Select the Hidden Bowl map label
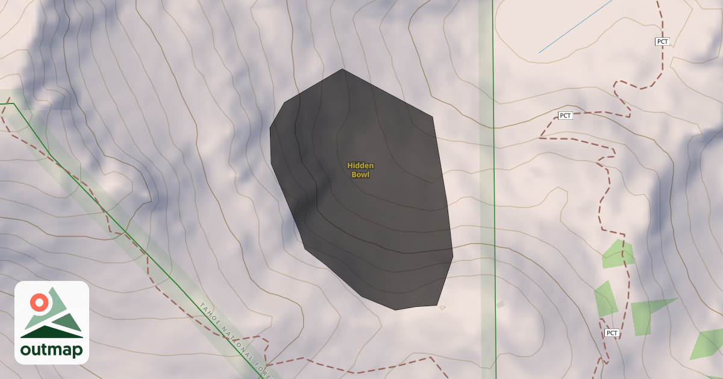The width and height of the screenshot is (723, 379). point(360,170)
